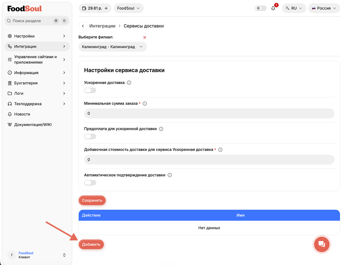Open the Калининград branch dropdown
Screen dimensions: 343x265
pos(112,47)
